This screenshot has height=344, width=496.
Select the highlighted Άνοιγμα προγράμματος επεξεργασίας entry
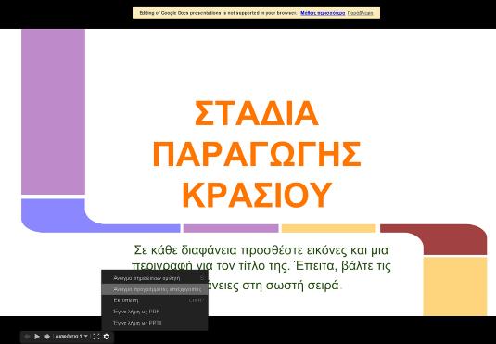point(155,289)
